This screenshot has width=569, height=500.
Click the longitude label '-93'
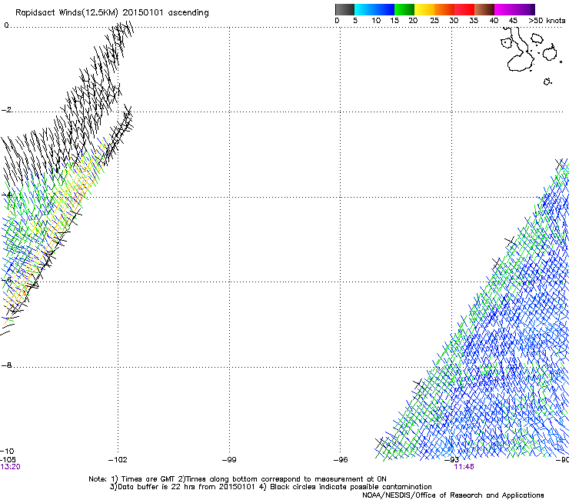(x=452, y=460)
